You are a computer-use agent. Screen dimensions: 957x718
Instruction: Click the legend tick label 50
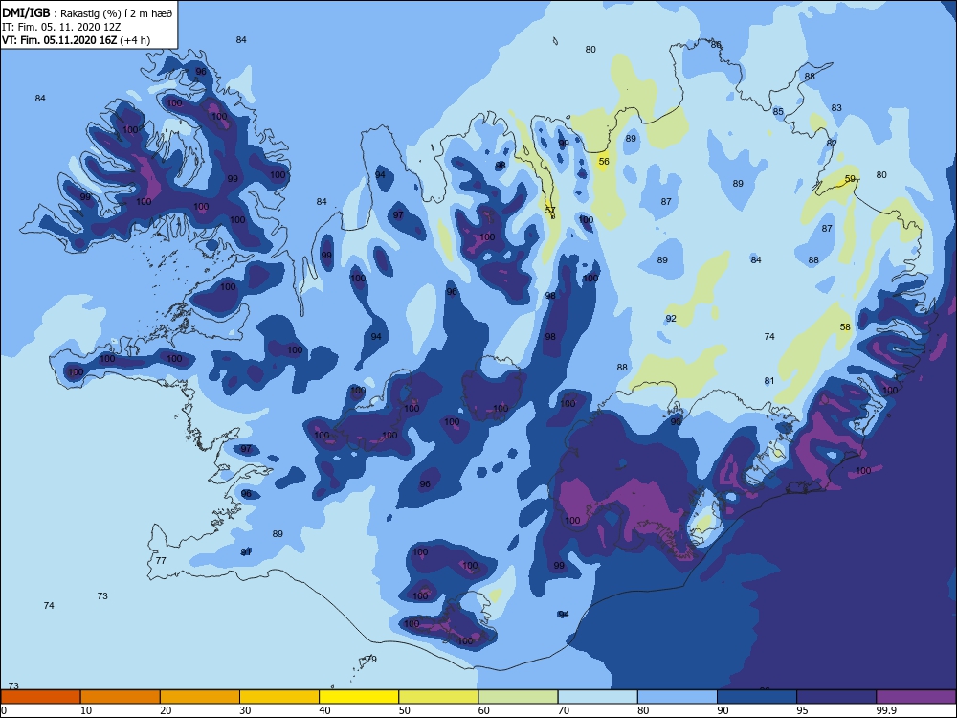pos(405,710)
